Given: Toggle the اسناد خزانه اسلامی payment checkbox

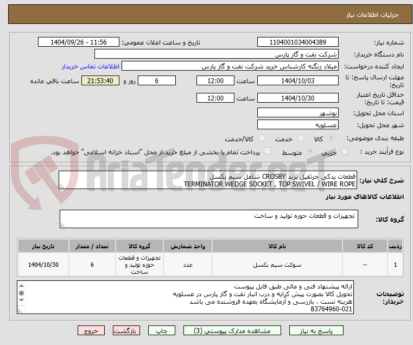Looking at the screenshot, I should (267, 151).
